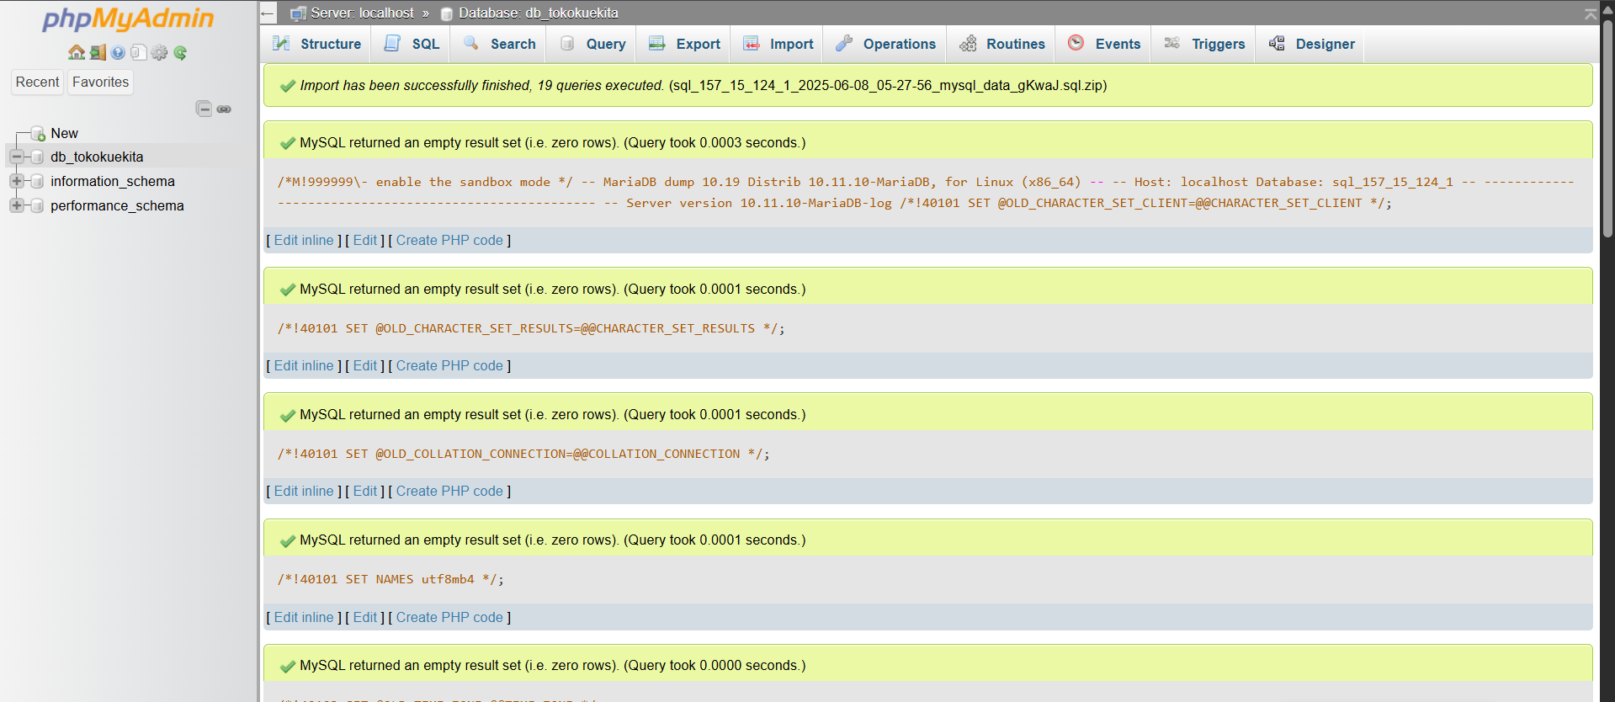
Task: Click the page-up arrow icon at top right
Action: pyautogui.click(x=1590, y=13)
